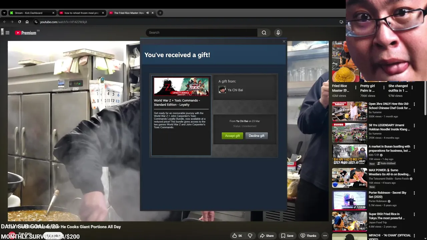Open So Yummie channel under Open 3hrs video
The height and width of the screenshot is (240, 427).
click(x=375, y=112)
